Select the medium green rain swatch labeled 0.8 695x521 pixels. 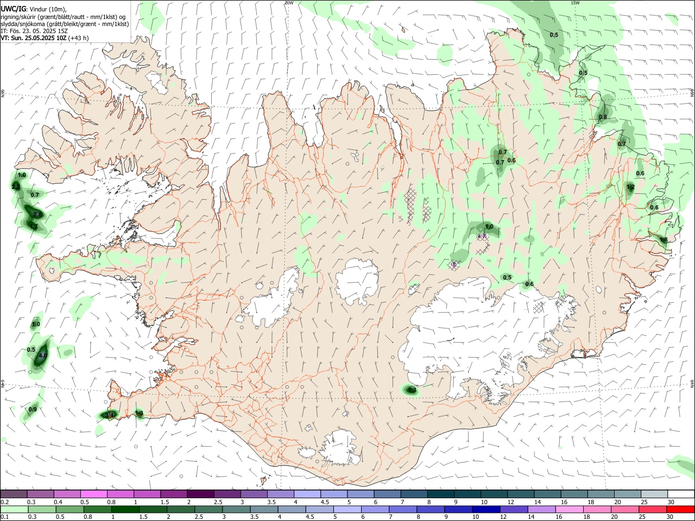[x=97, y=509]
